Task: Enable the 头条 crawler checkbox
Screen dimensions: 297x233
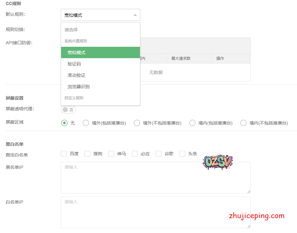Action: [x=182, y=154]
